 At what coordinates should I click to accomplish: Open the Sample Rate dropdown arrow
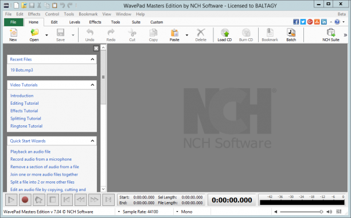(x=119, y=212)
